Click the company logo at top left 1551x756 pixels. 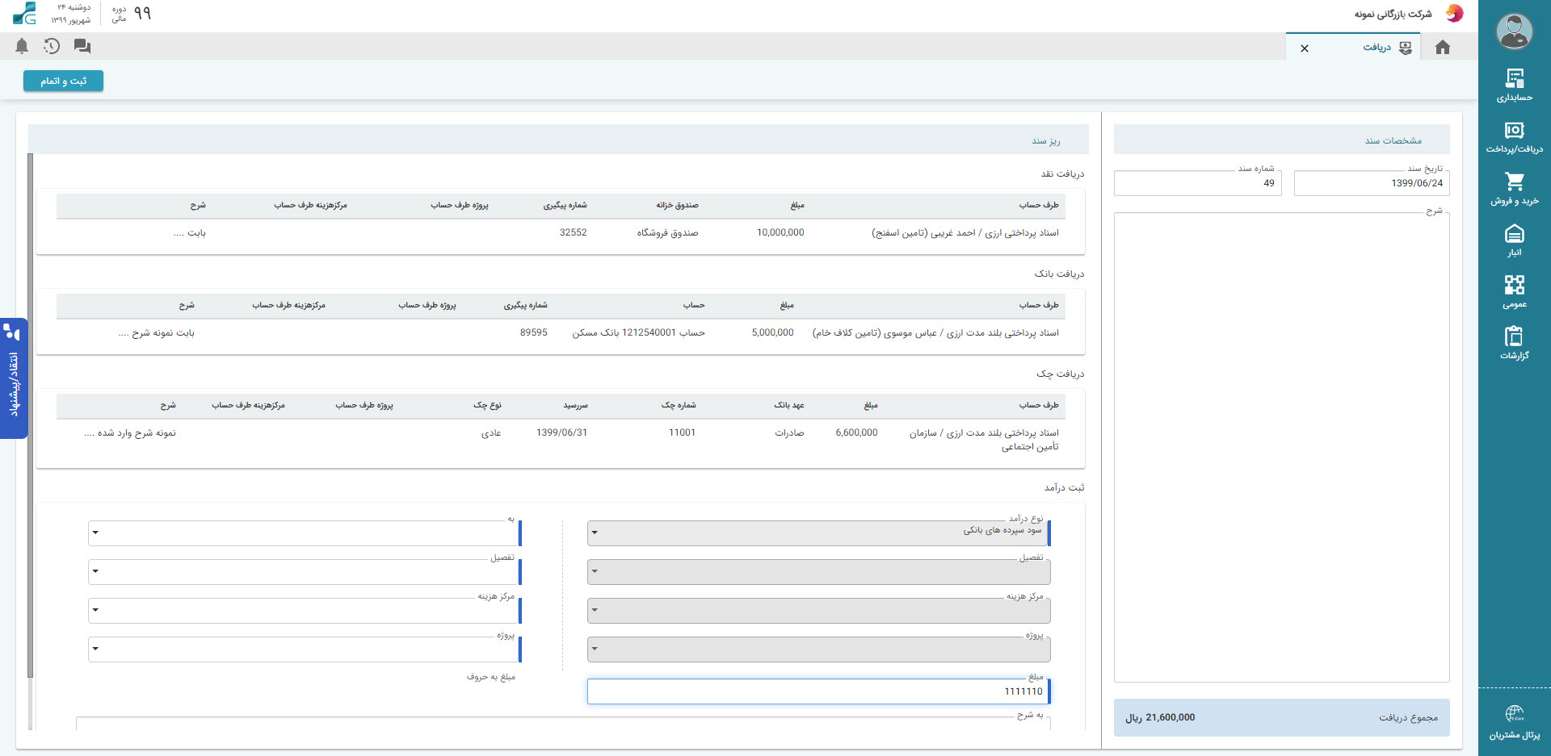coord(24,14)
